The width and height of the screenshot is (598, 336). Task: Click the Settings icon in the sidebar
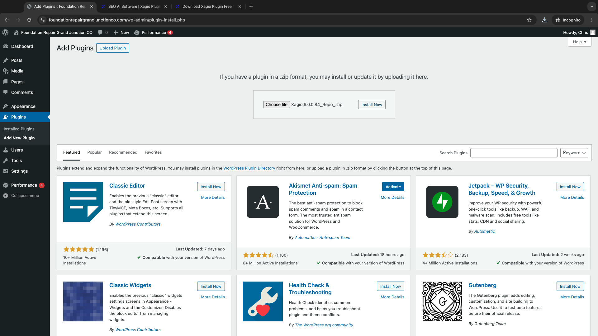6,171
